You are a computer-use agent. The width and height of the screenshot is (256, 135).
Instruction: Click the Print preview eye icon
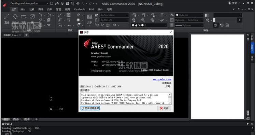(x=78, y=3)
